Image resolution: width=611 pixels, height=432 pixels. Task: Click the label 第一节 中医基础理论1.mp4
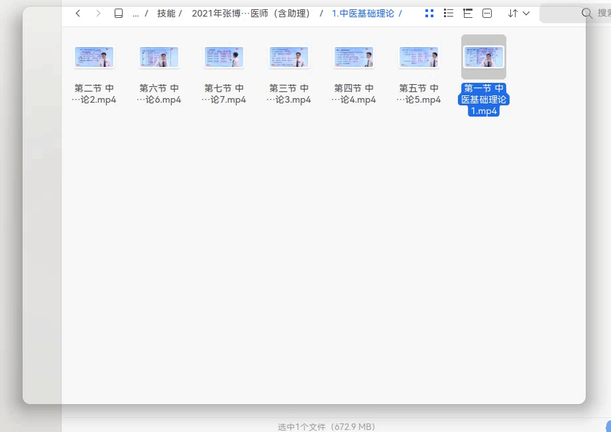[x=484, y=100]
